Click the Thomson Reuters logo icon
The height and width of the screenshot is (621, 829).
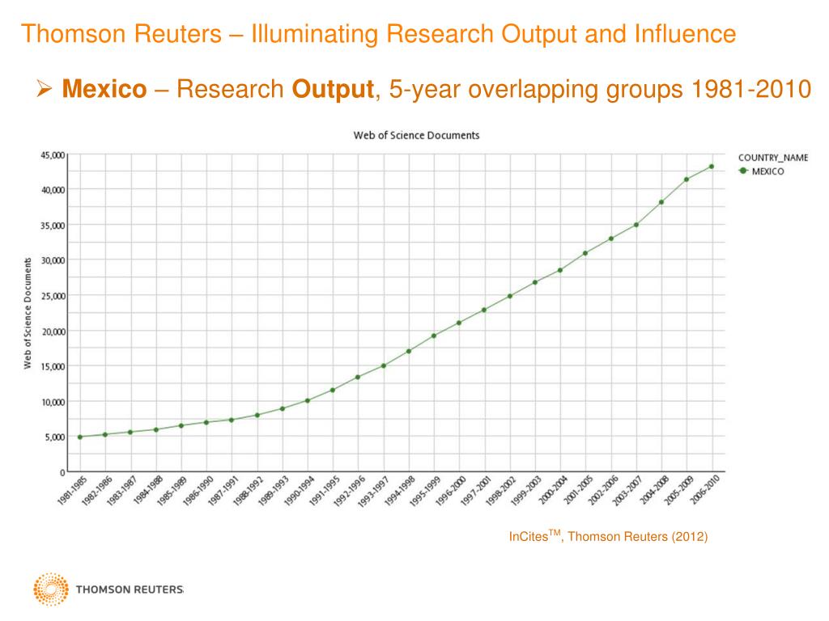point(51,589)
